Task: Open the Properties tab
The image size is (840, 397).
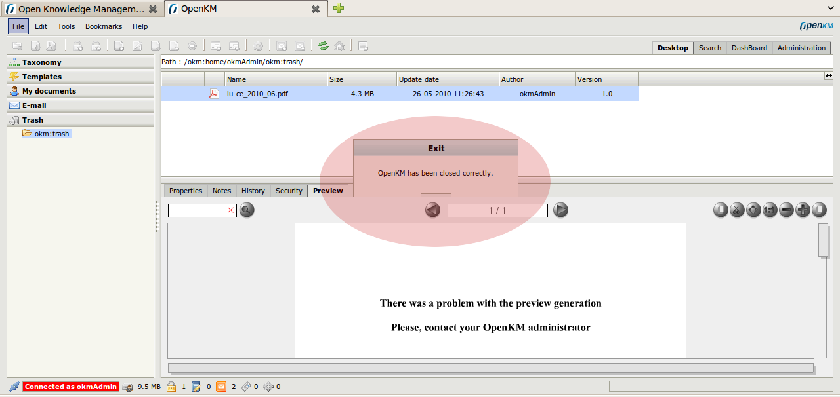Action: coord(186,191)
